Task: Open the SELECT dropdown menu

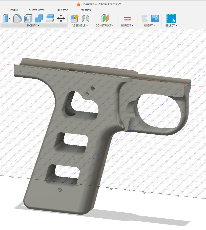Action: pyautogui.click(x=171, y=25)
